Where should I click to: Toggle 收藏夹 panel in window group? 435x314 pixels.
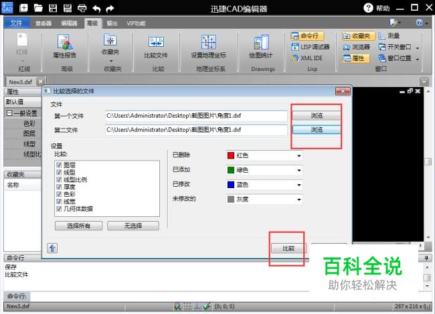[358, 35]
